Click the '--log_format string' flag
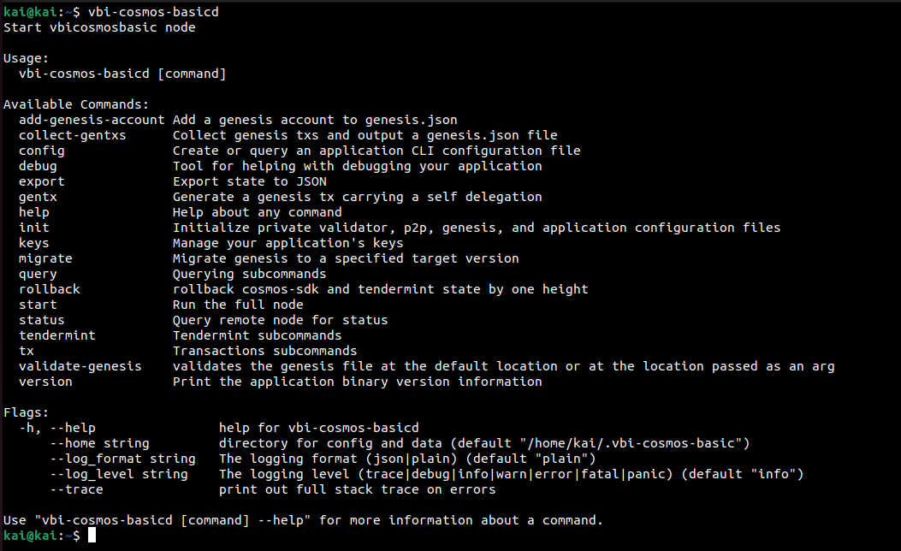Viewport: 901px width, 551px height. click(x=122, y=459)
